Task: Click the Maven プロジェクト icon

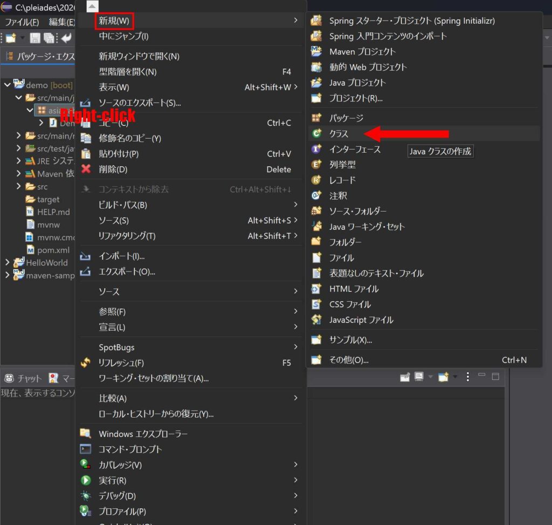Action: (316, 51)
